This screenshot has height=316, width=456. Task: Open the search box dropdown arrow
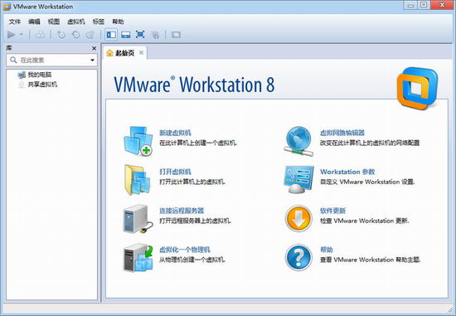92,61
